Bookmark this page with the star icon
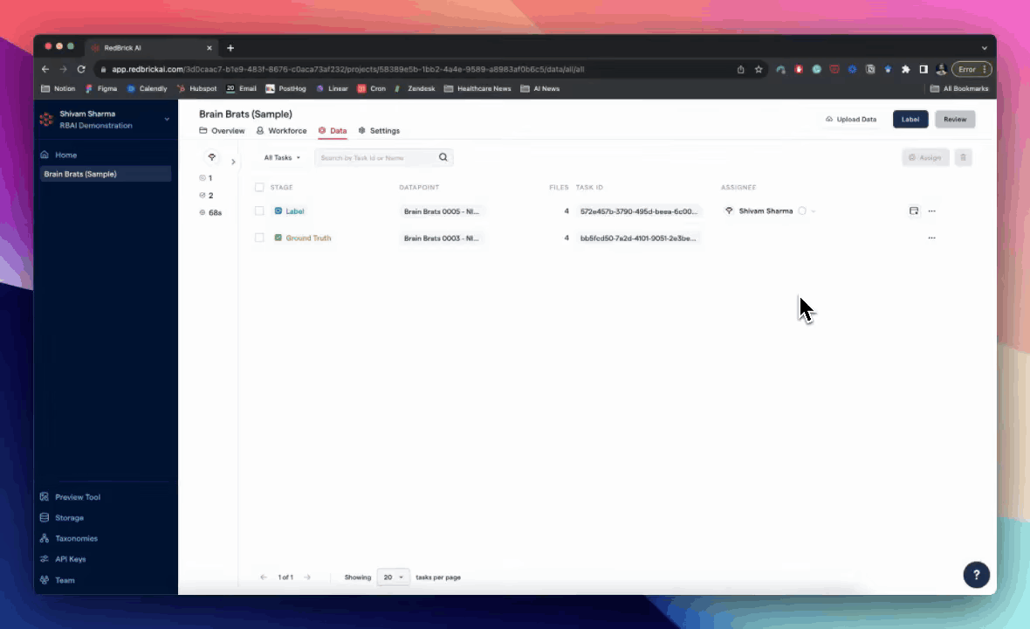The width and height of the screenshot is (1030, 629). pyautogui.click(x=759, y=69)
